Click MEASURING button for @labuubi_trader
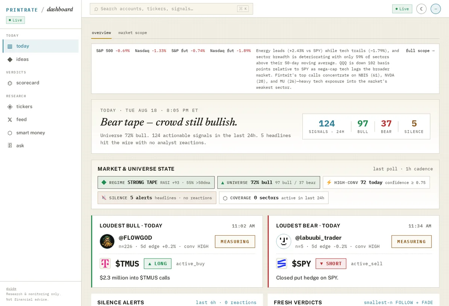The width and height of the screenshot is (449, 306). [x=412, y=242]
